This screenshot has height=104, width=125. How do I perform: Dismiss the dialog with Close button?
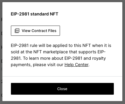point(62,89)
